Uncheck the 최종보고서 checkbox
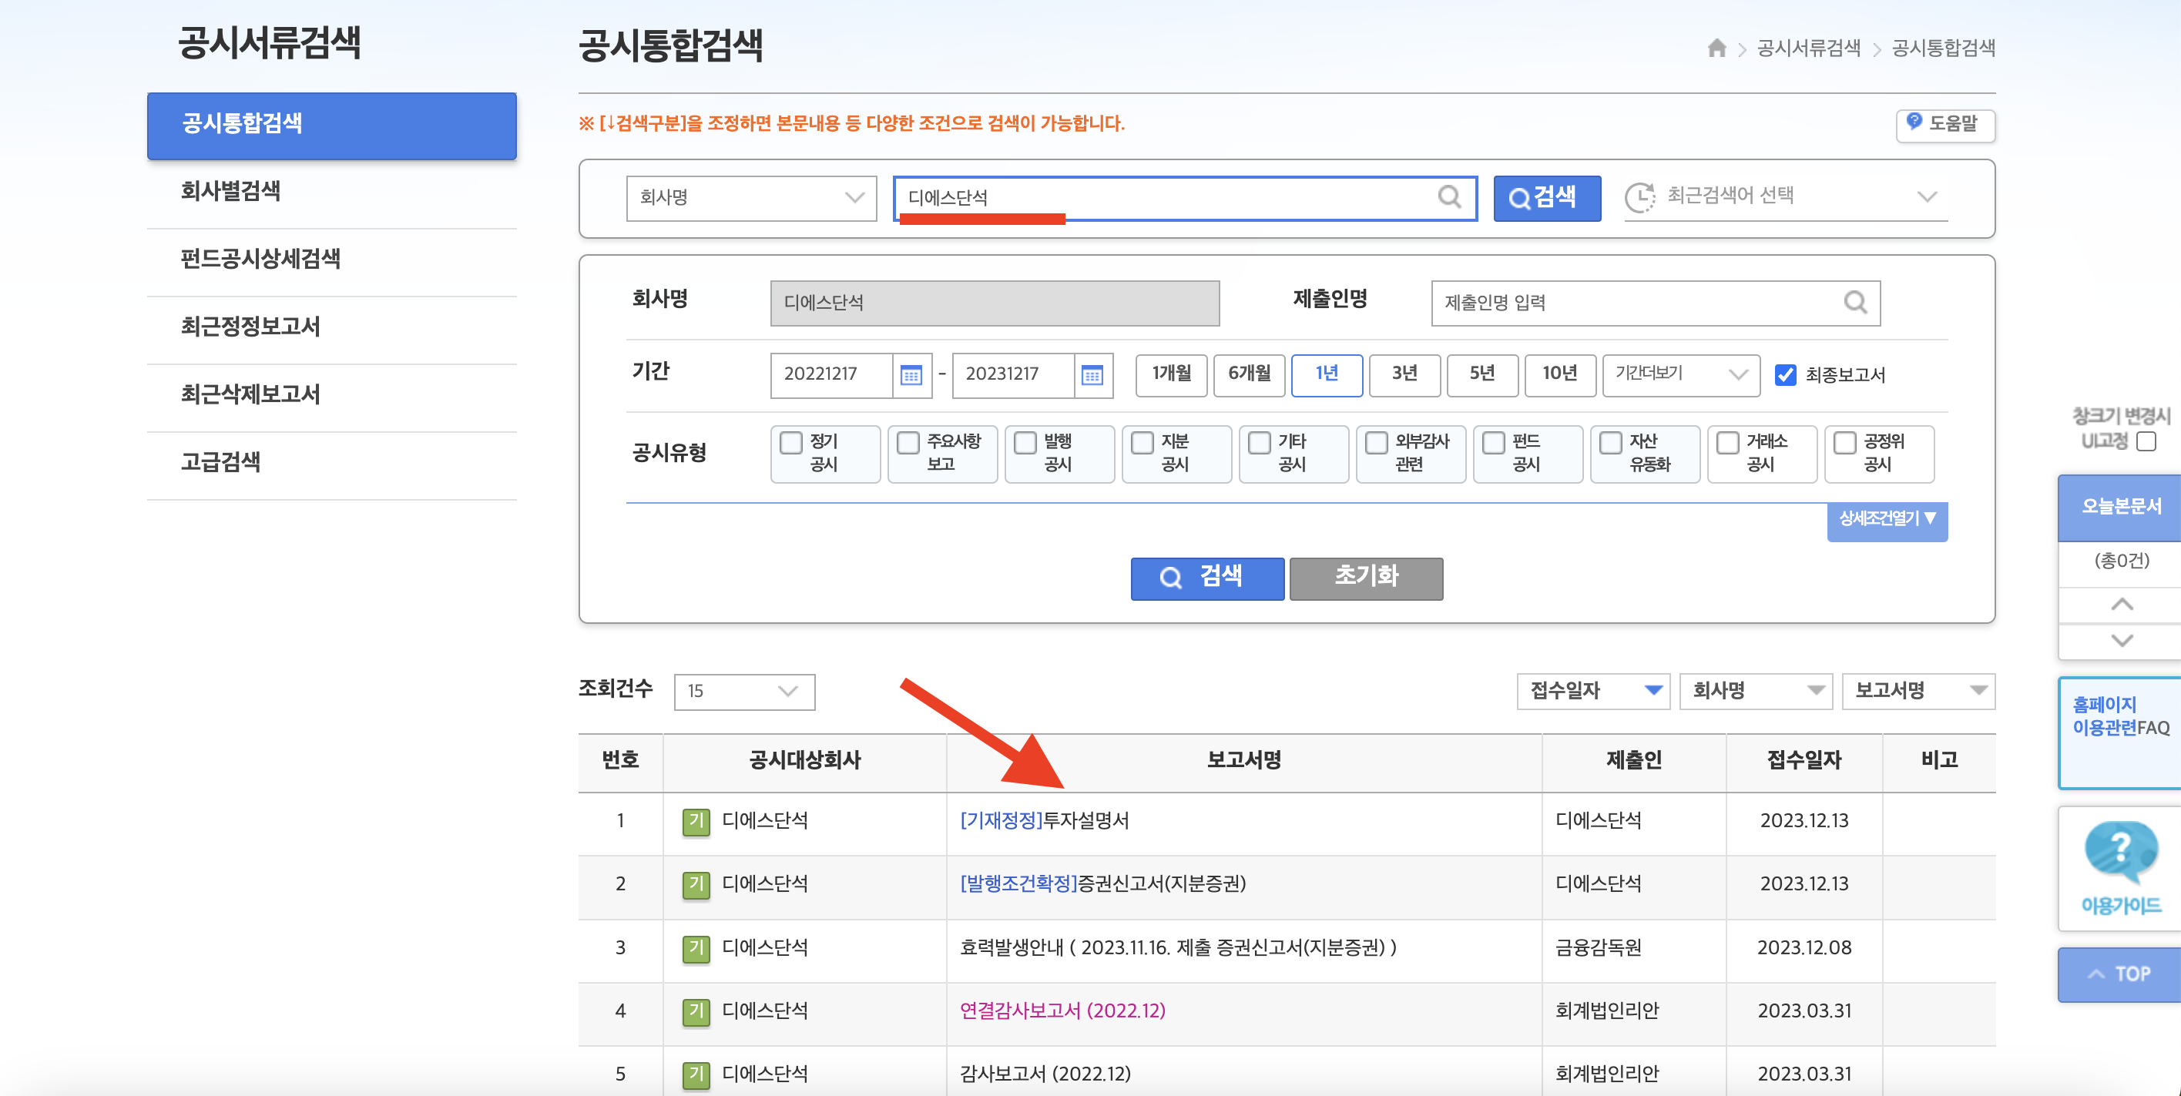The width and height of the screenshot is (2181, 1096). coord(1786,374)
